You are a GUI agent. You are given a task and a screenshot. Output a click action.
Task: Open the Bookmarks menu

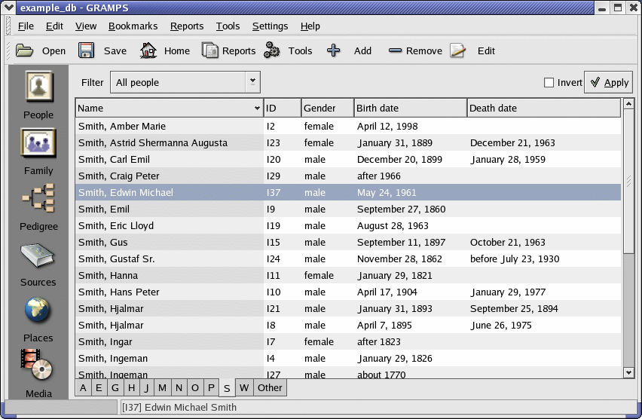click(x=133, y=26)
